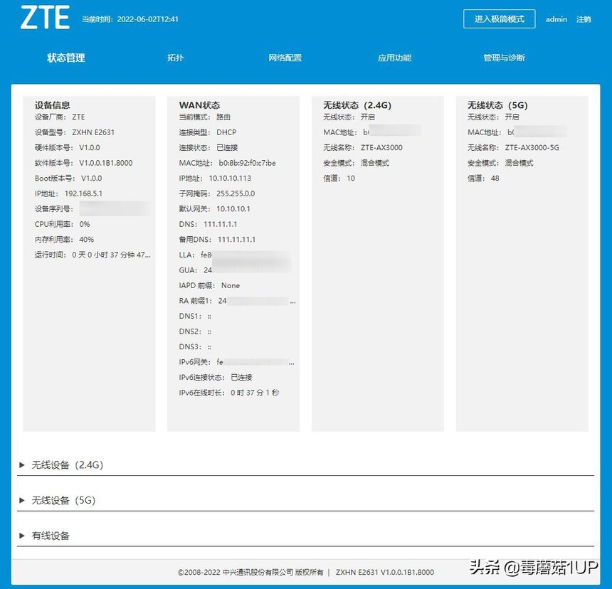Click default gateway 10.10.10.1
The height and width of the screenshot is (589, 612).
pos(233,208)
